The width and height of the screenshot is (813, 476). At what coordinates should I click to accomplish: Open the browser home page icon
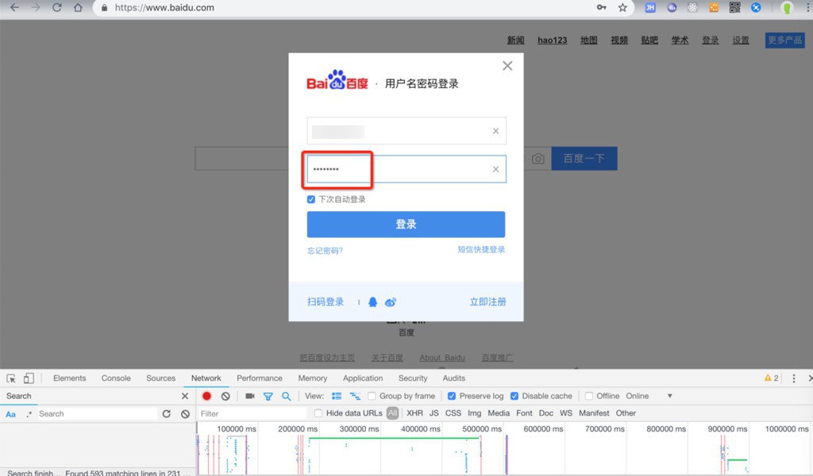pos(78,7)
